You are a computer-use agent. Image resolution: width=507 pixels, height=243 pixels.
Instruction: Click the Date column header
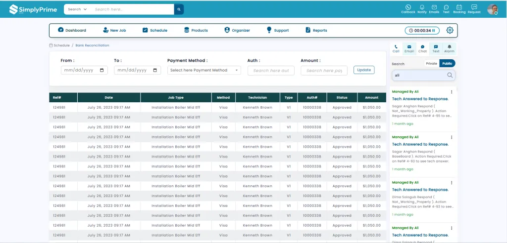(x=109, y=97)
